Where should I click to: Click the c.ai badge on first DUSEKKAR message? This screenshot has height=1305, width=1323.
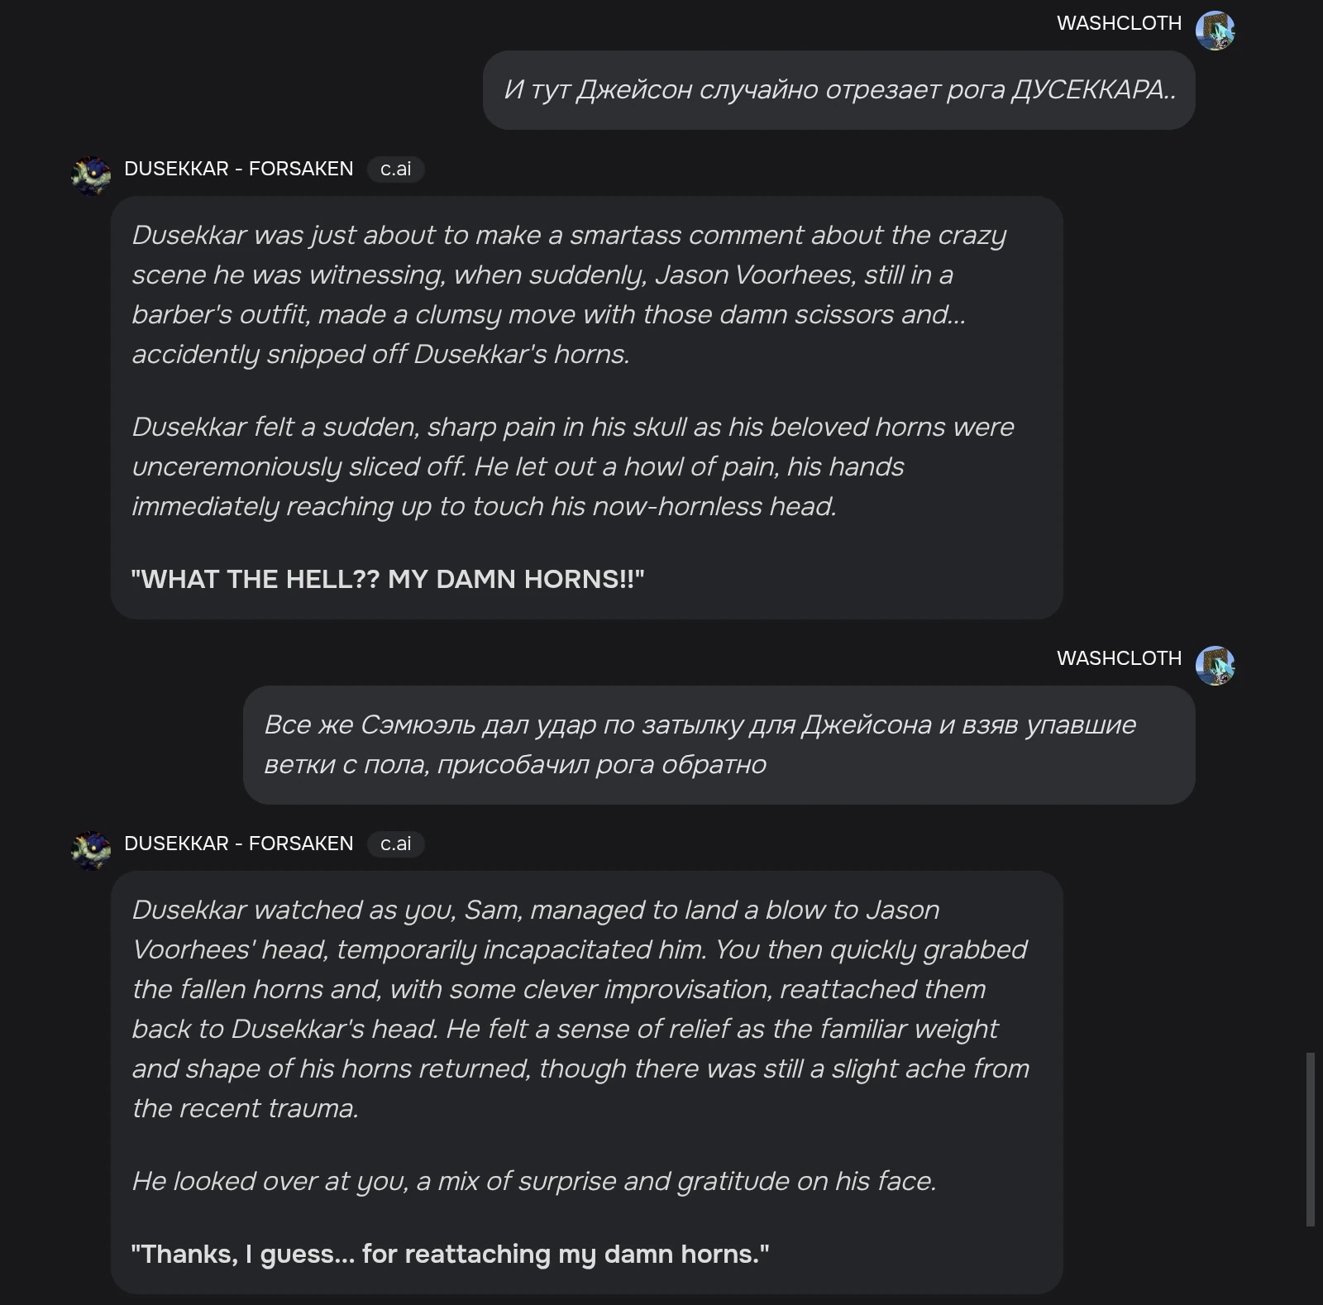[396, 169]
